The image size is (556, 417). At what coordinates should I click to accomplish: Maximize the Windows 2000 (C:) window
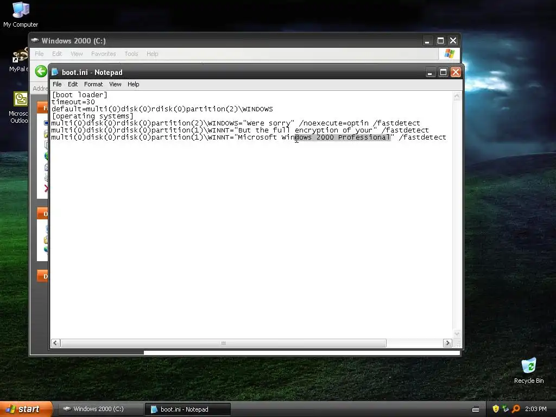[440, 41]
